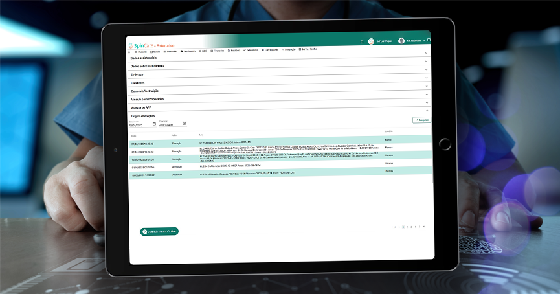Click the home icon in the header
Screen dimensions: 560x294
(x=362, y=41)
